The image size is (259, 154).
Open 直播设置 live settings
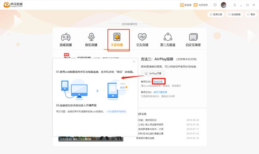216,14
